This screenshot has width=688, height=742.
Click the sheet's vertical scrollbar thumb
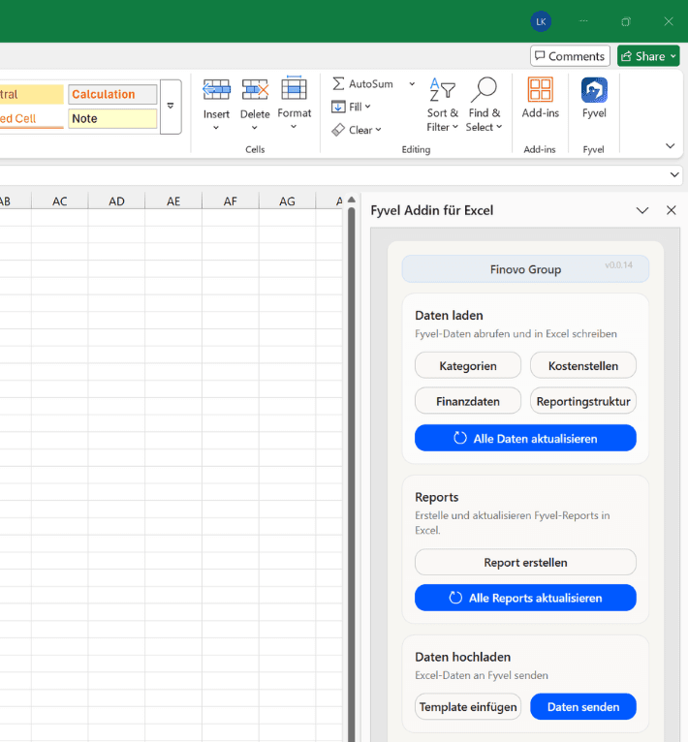[352, 474]
